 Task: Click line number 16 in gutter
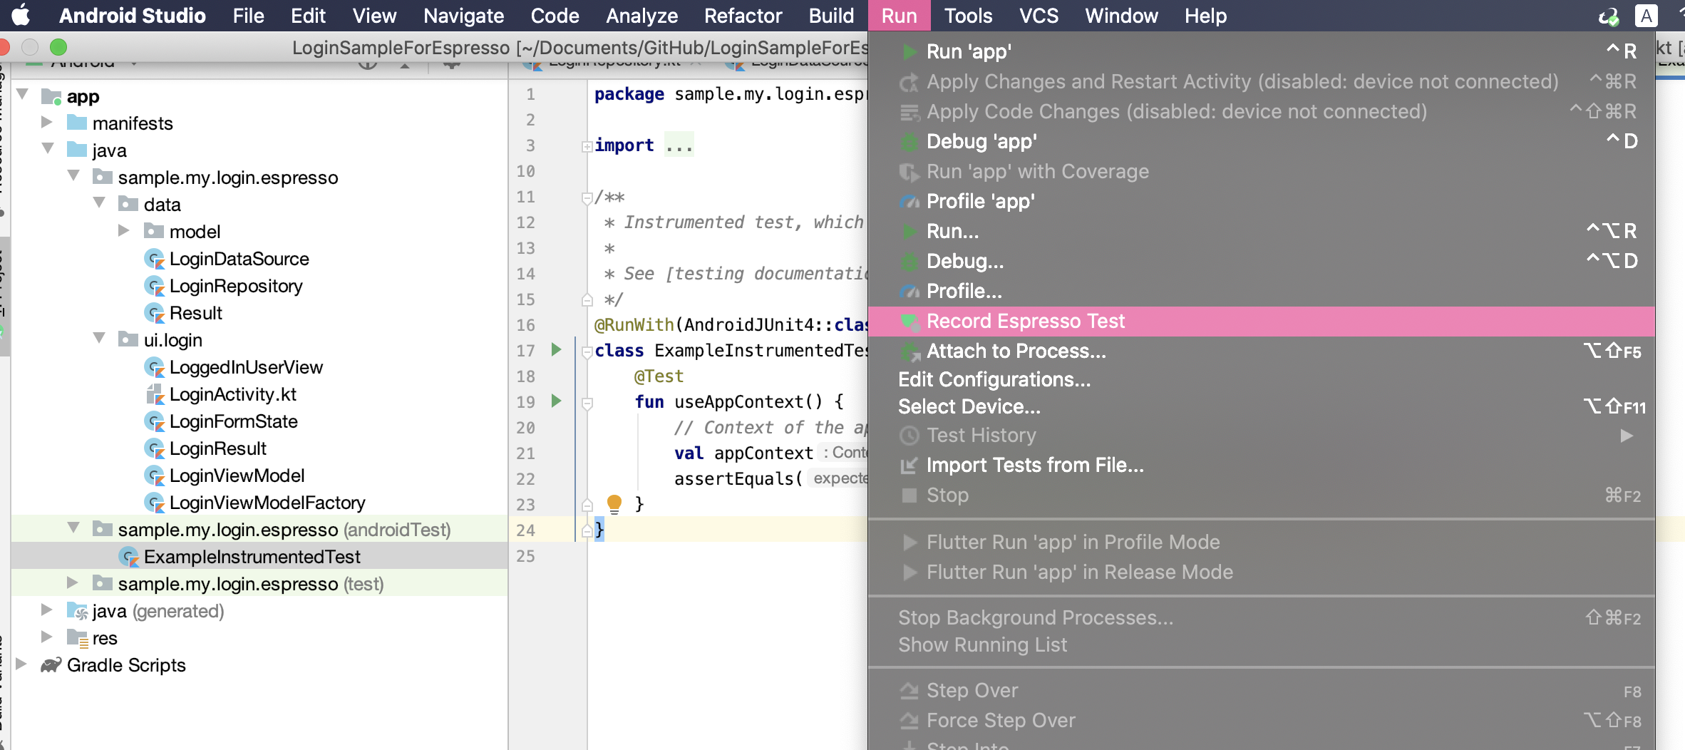(x=525, y=325)
